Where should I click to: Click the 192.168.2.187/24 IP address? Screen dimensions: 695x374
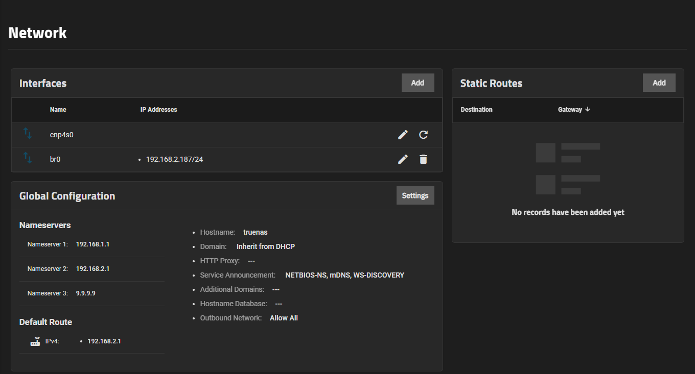[x=174, y=159]
